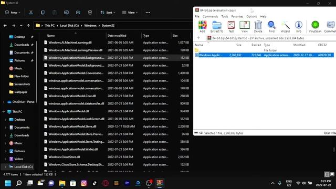
Task: Expand OneDrive - Personal in navigation pane
Action: click(4, 102)
